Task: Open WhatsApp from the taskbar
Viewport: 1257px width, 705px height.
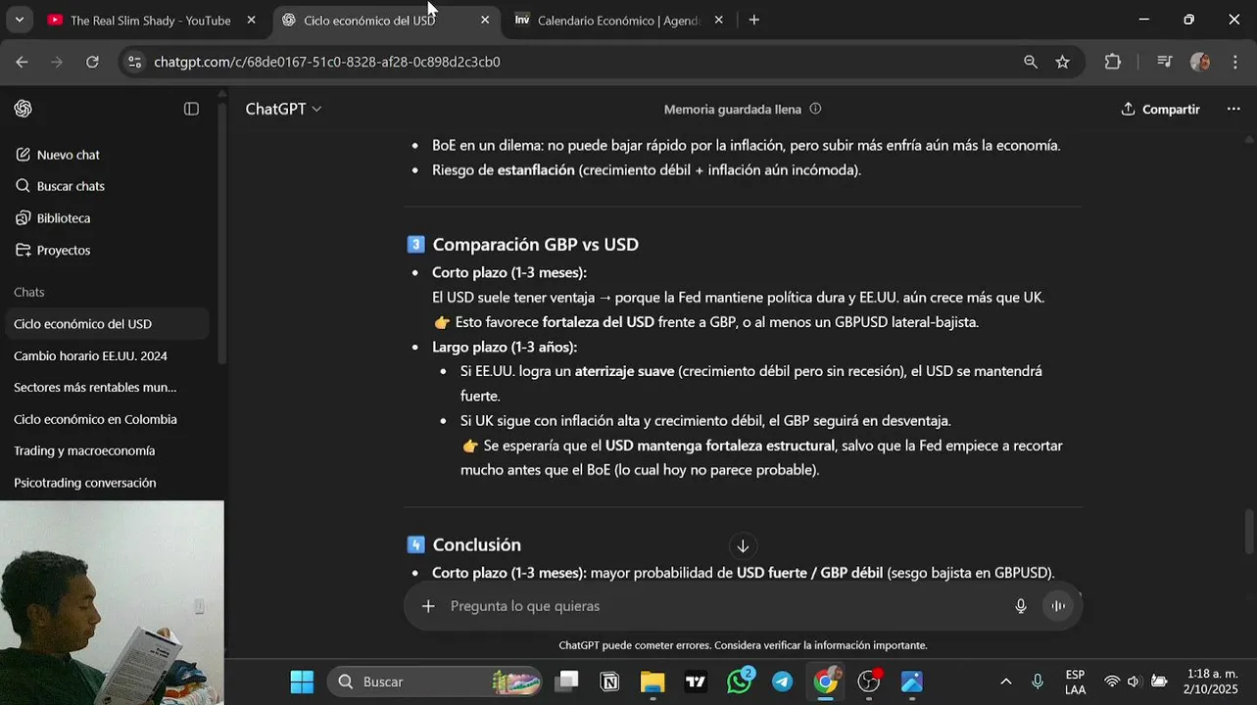Action: [740, 681]
